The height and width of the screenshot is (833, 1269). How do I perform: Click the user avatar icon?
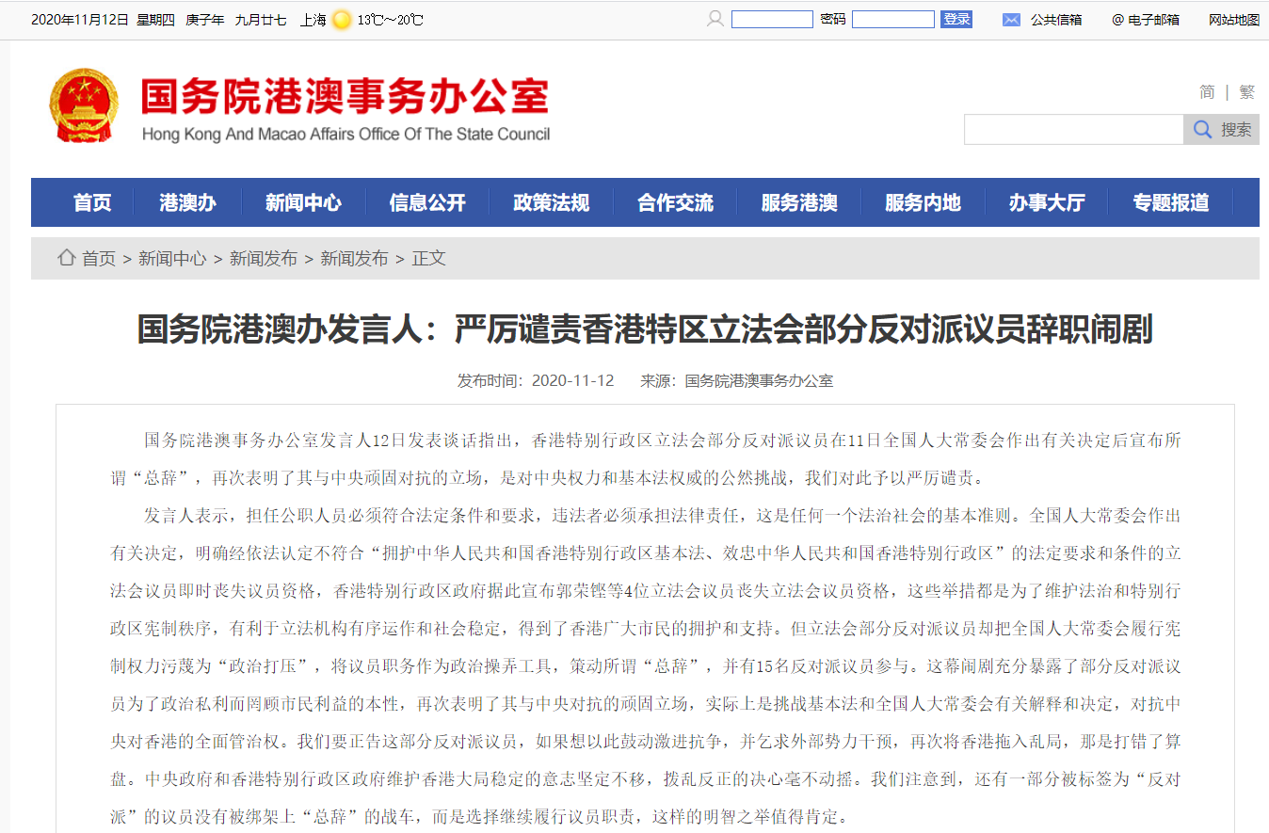click(715, 19)
